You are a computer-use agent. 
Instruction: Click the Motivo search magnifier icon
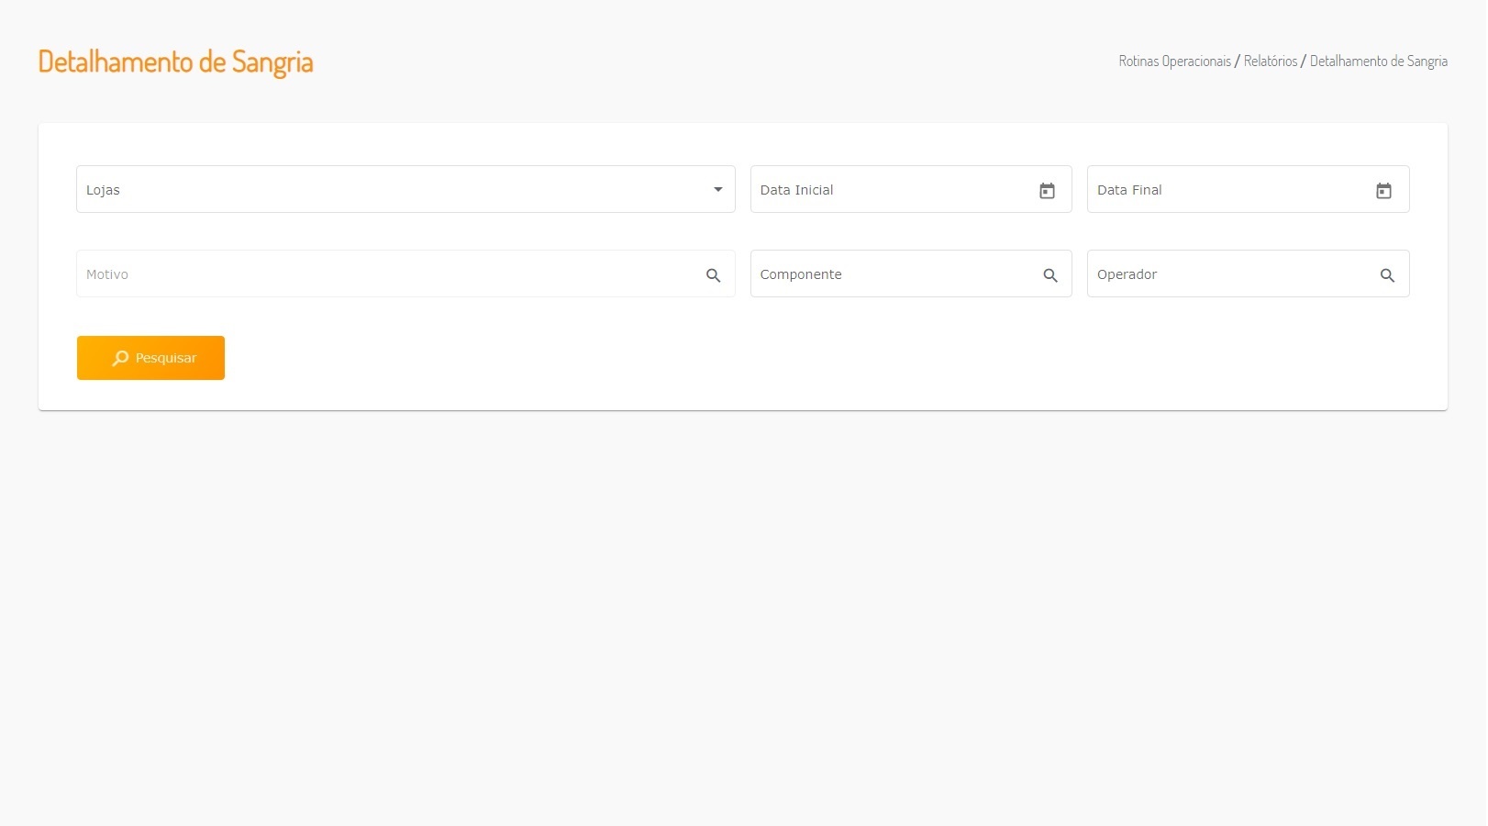tap(713, 275)
